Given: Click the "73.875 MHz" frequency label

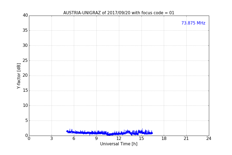Looking at the screenshot, I should click(193, 23).
